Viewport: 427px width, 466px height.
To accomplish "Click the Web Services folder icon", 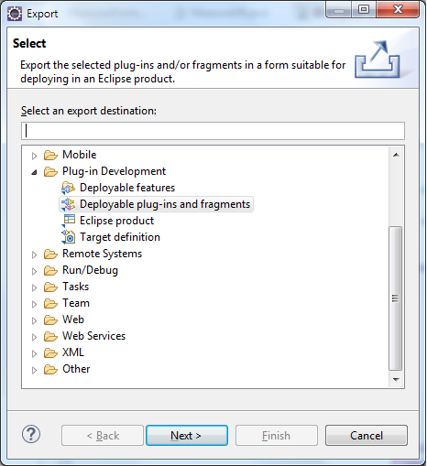I will tap(50, 336).
